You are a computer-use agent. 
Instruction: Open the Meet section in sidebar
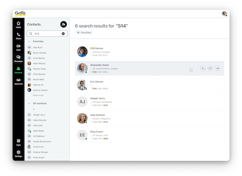tap(18, 47)
